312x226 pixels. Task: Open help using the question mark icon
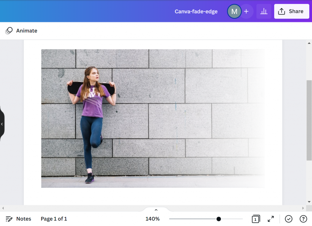[303, 219]
